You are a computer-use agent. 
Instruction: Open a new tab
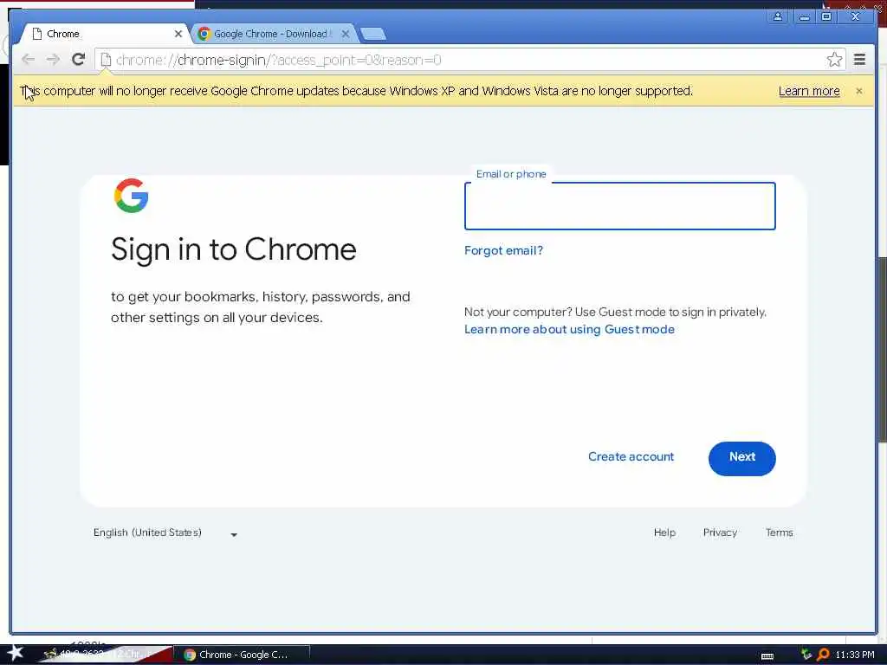coord(373,34)
